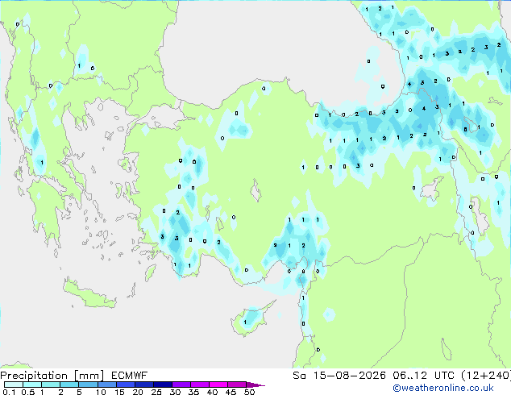Click the 0.5–1 mm legend color box

click(x=32, y=385)
